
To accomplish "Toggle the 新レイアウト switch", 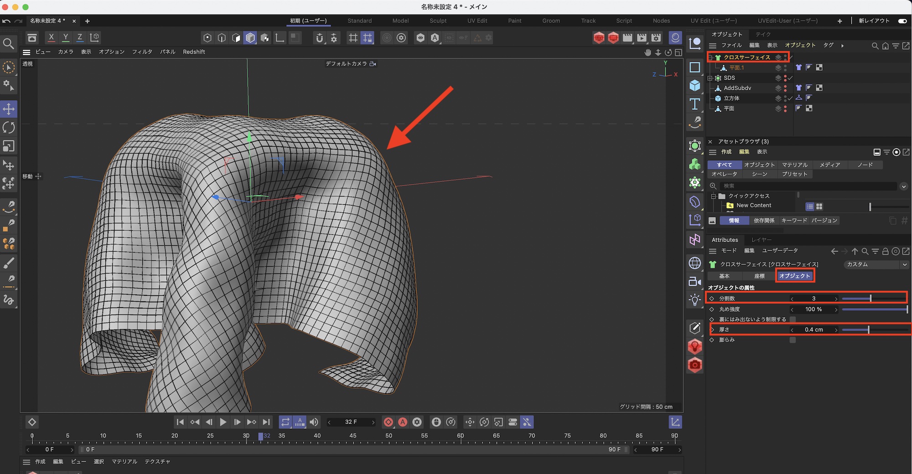I will coord(902,21).
